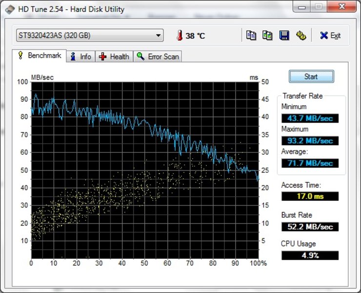Click the copy text to clipboard icon

pos(251,36)
